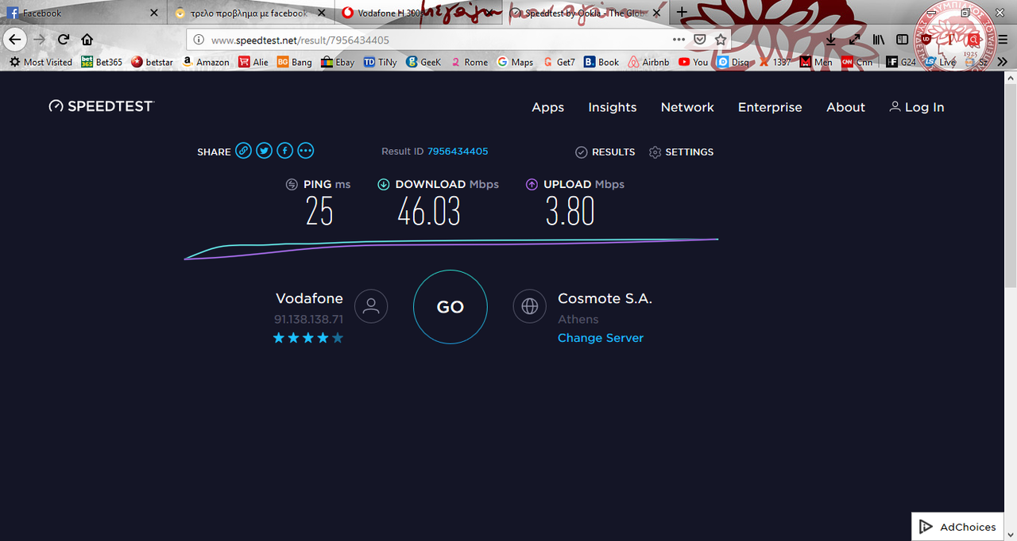Image resolution: width=1017 pixels, height=541 pixels.
Task: Open the Bet365 bookmark
Action: (x=102, y=62)
